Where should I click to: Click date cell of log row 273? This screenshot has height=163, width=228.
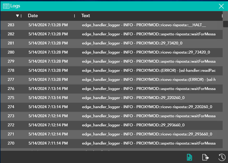[48, 116]
